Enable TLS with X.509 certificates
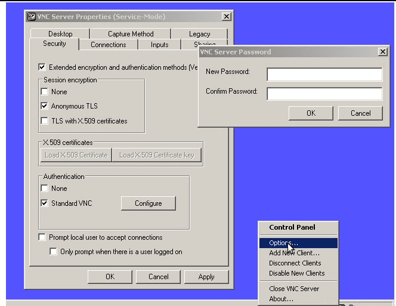The height and width of the screenshot is (306, 396). 45,120
